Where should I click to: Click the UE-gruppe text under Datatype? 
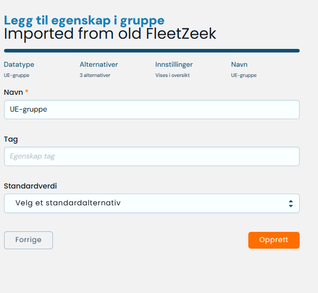(17, 75)
